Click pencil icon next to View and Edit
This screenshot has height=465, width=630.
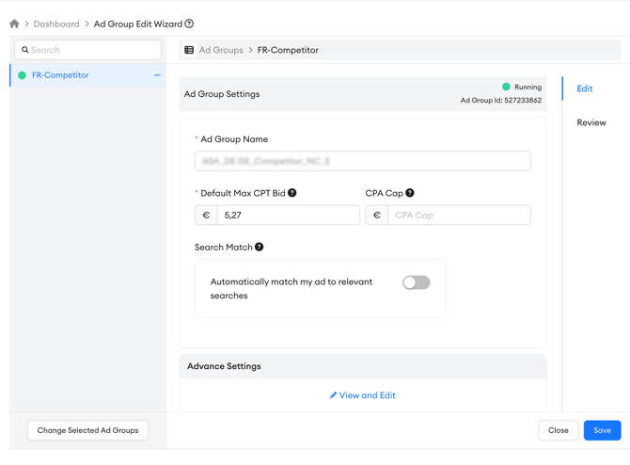pos(333,395)
